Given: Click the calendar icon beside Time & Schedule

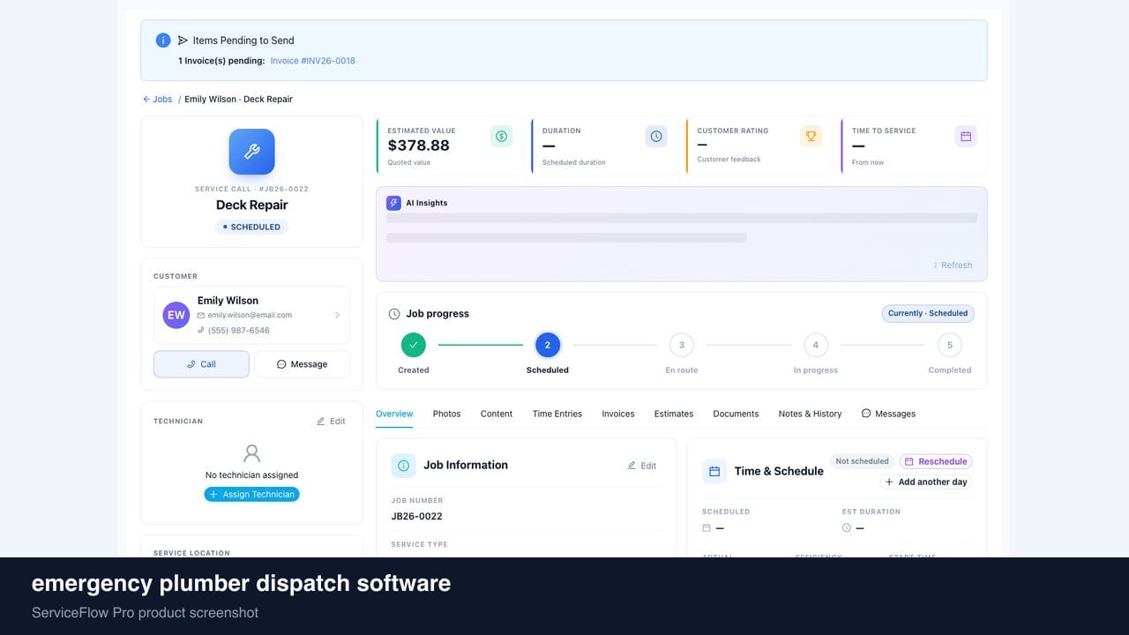Looking at the screenshot, I should [x=714, y=471].
